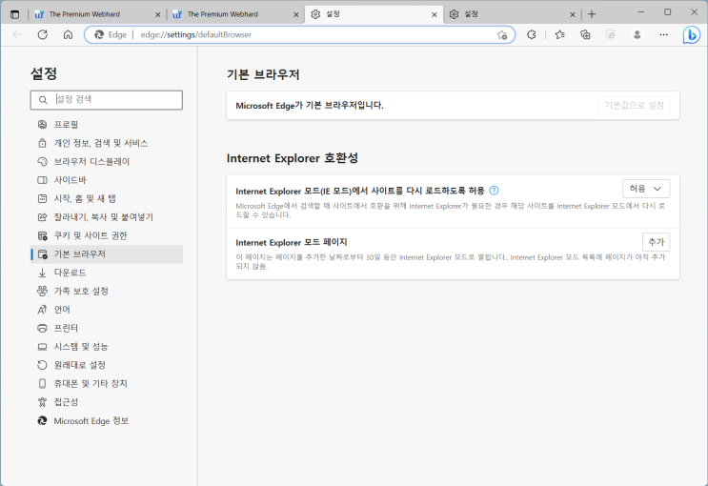Open 프로필 settings section

[x=107, y=124]
